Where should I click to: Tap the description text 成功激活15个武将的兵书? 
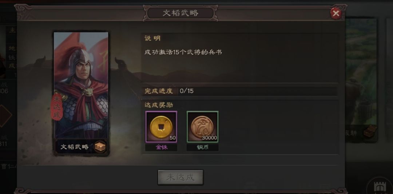[x=183, y=52]
